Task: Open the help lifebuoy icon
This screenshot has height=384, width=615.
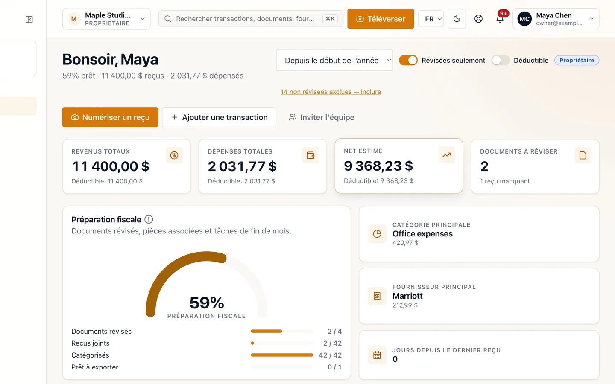Action: coord(478,19)
